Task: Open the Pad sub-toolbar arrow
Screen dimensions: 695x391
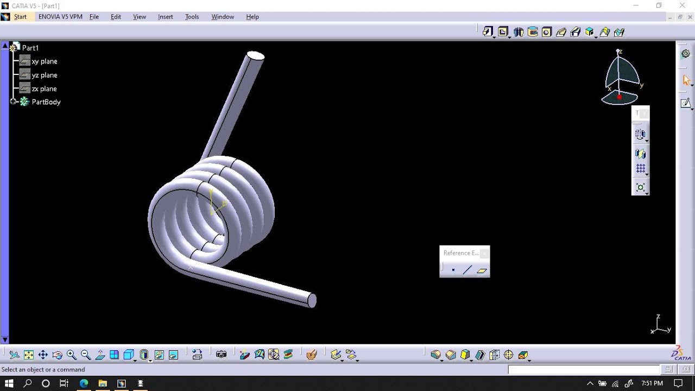Action: click(494, 37)
